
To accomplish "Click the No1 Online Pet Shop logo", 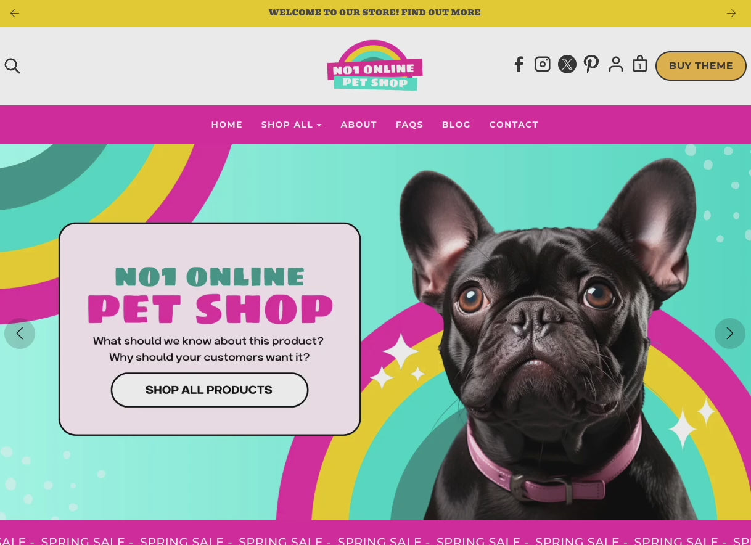I will [x=375, y=66].
